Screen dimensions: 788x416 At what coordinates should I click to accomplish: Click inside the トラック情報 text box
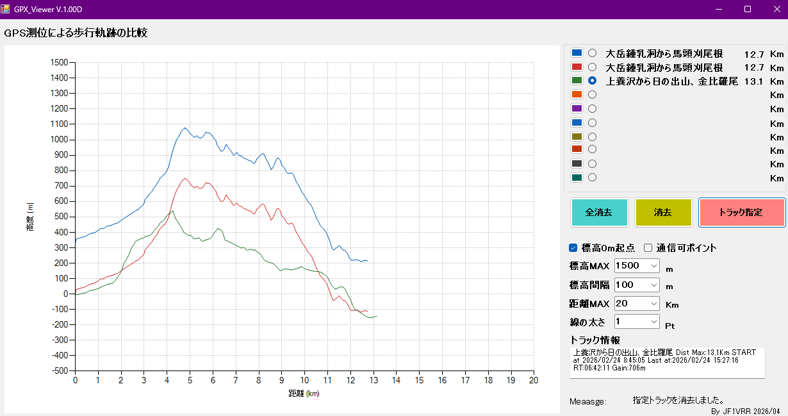667,362
